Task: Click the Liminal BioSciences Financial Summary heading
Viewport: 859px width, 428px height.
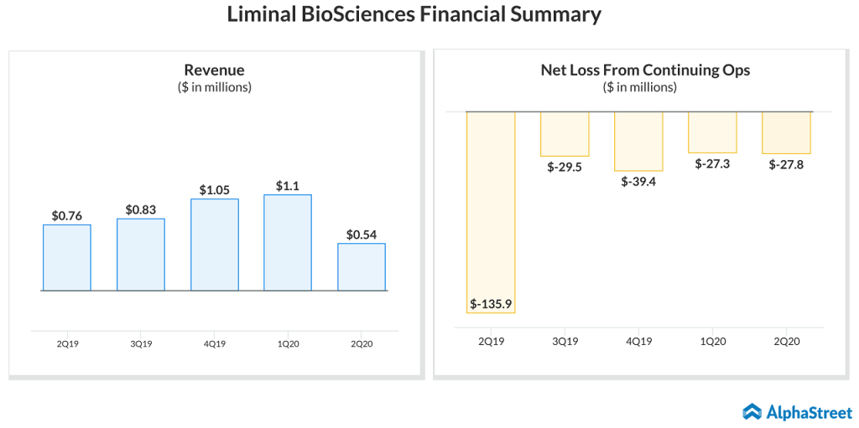Action: (x=414, y=14)
